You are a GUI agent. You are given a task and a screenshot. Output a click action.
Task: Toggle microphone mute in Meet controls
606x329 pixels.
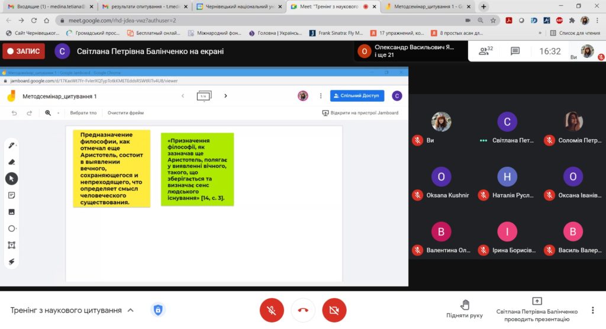(x=272, y=310)
